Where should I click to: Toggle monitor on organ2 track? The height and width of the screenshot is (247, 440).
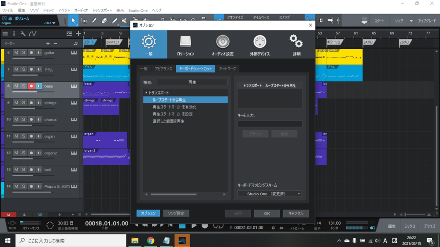[39, 153]
